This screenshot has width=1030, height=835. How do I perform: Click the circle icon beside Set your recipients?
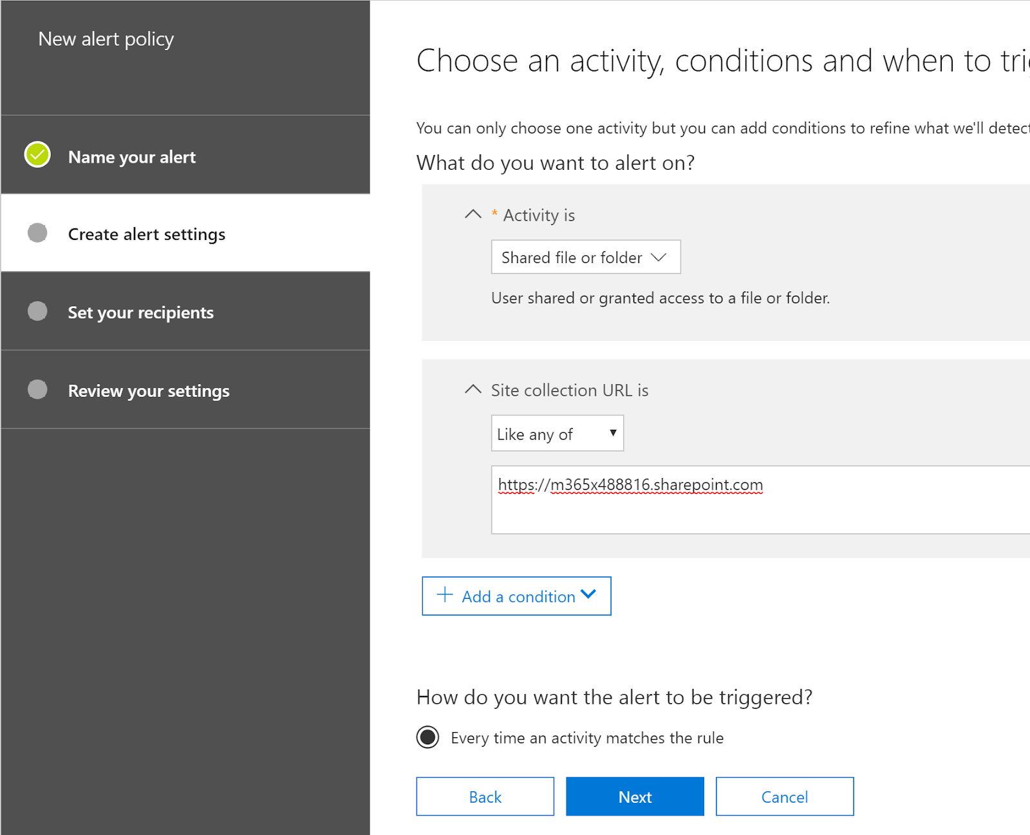coord(37,311)
